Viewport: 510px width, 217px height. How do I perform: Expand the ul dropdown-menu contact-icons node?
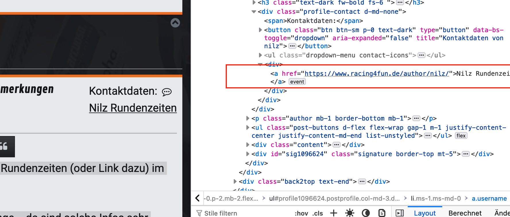[x=260, y=55]
